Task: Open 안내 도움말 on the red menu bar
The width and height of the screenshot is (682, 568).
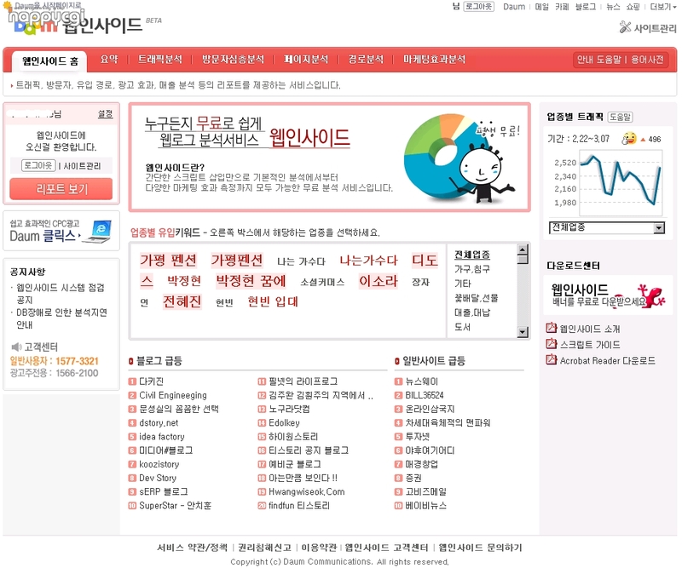Action: [x=599, y=60]
